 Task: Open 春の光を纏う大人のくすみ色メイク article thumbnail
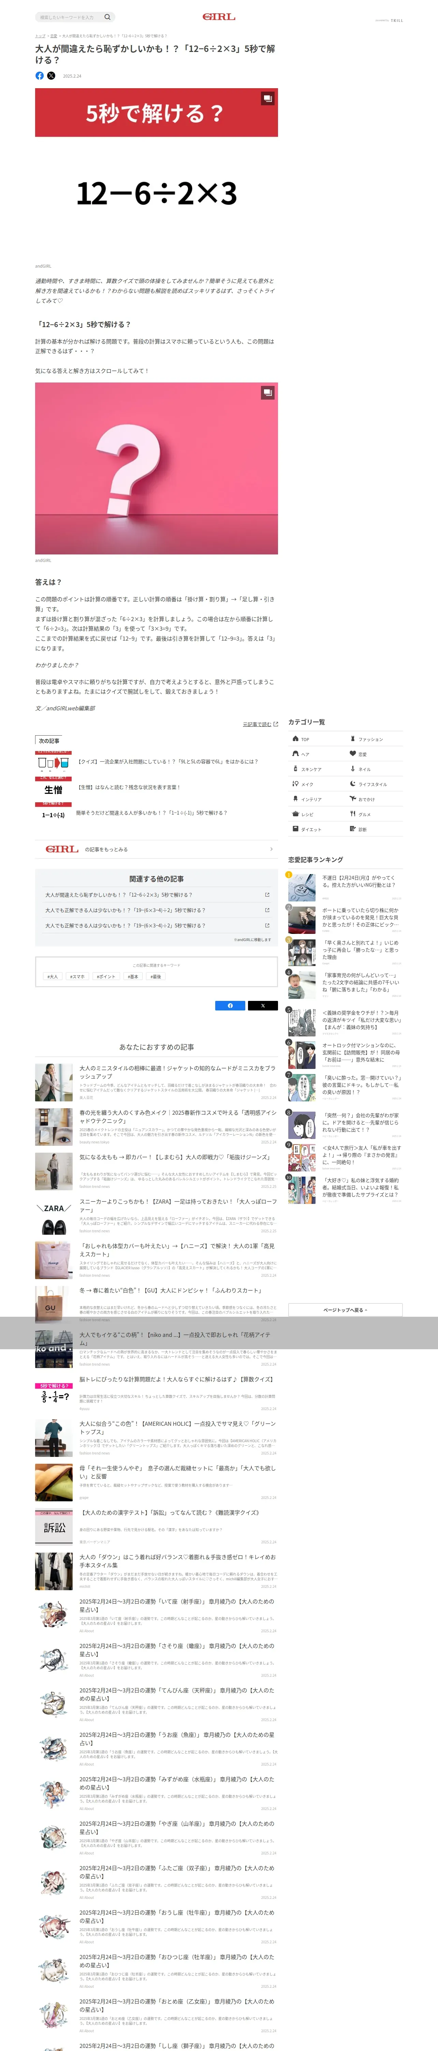point(53,1127)
